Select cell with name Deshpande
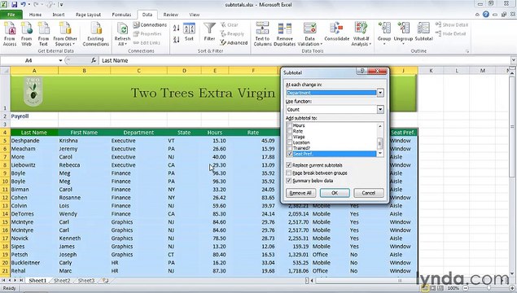 pyautogui.click(x=34, y=141)
